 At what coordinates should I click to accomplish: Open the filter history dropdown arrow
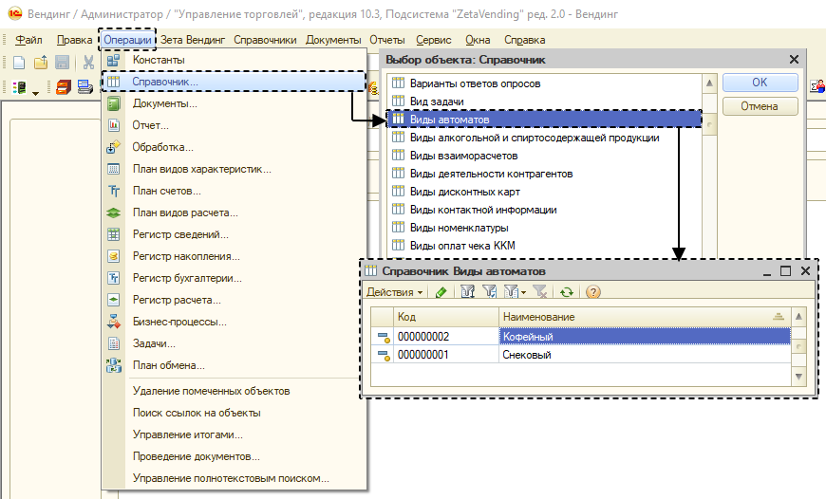point(524,292)
